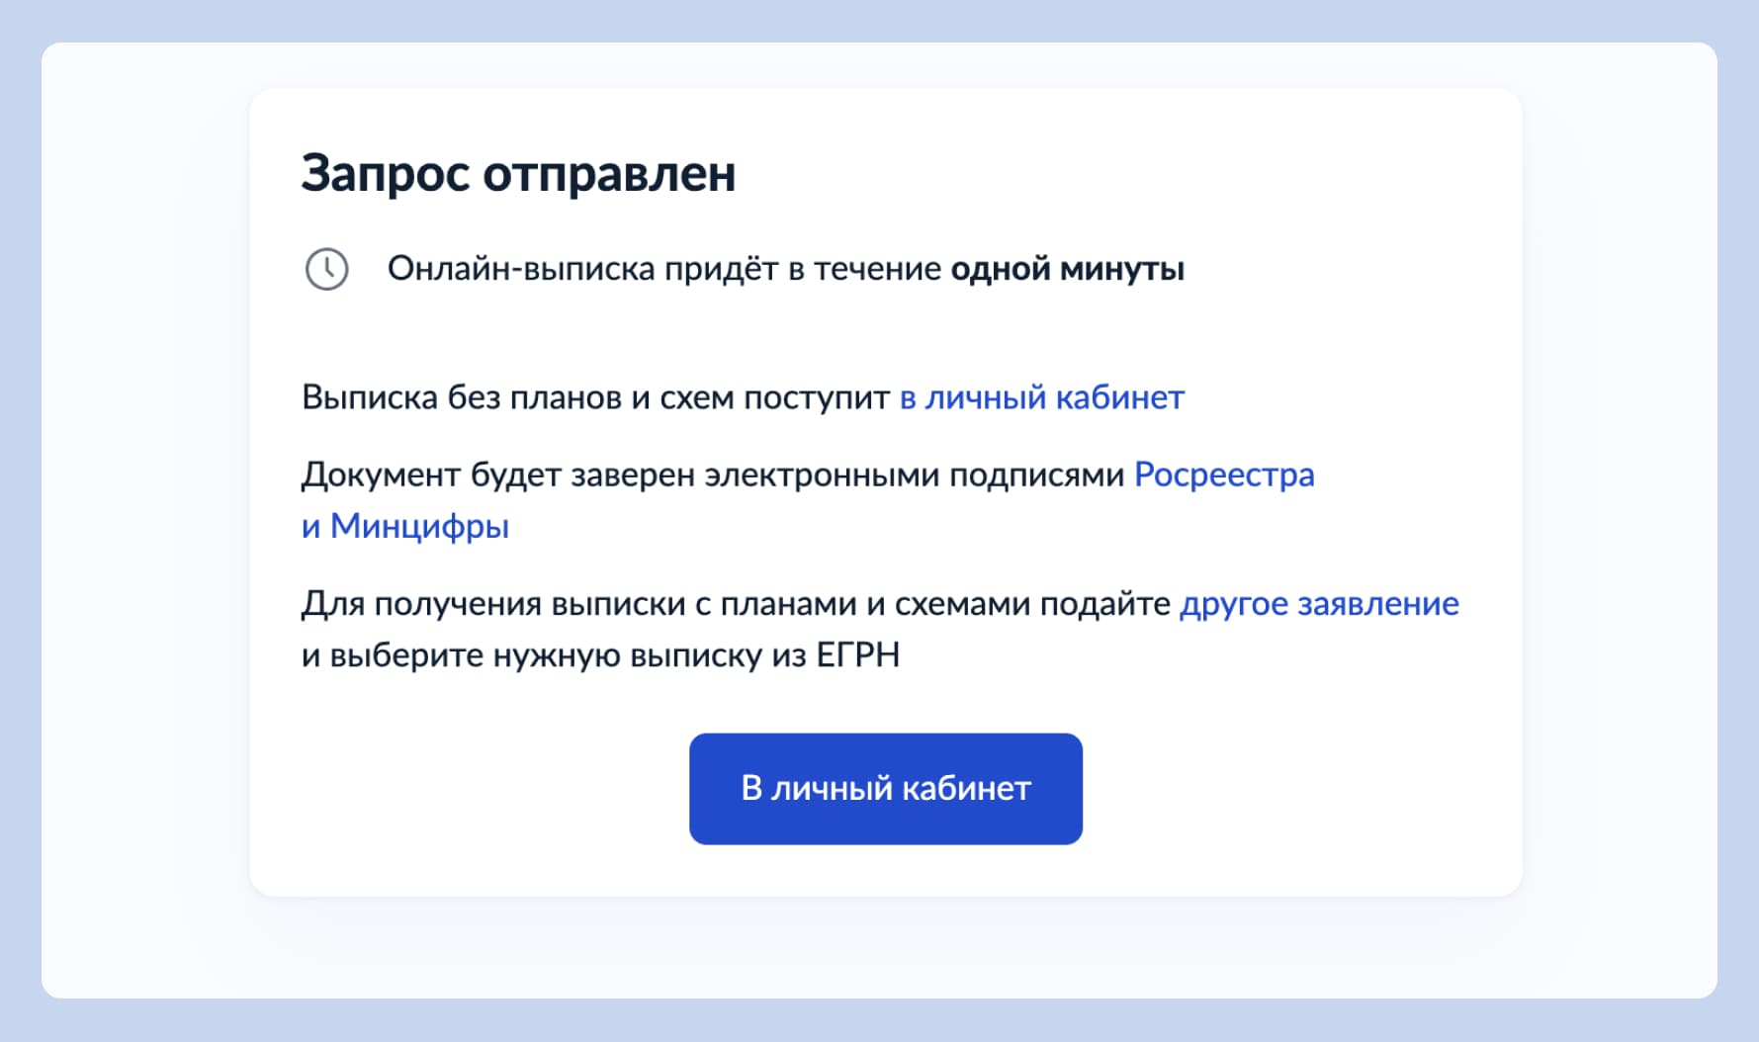
Task: Click the paragraph starting 'Для получения выписки'
Action: click(x=737, y=603)
